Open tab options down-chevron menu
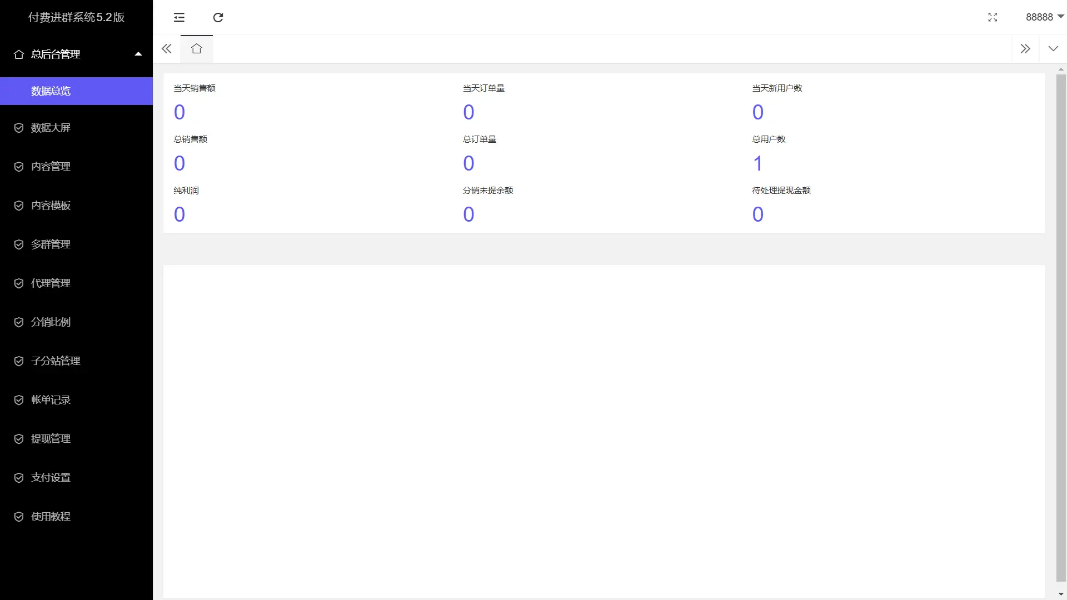Image resolution: width=1067 pixels, height=600 pixels. coord(1053,49)
